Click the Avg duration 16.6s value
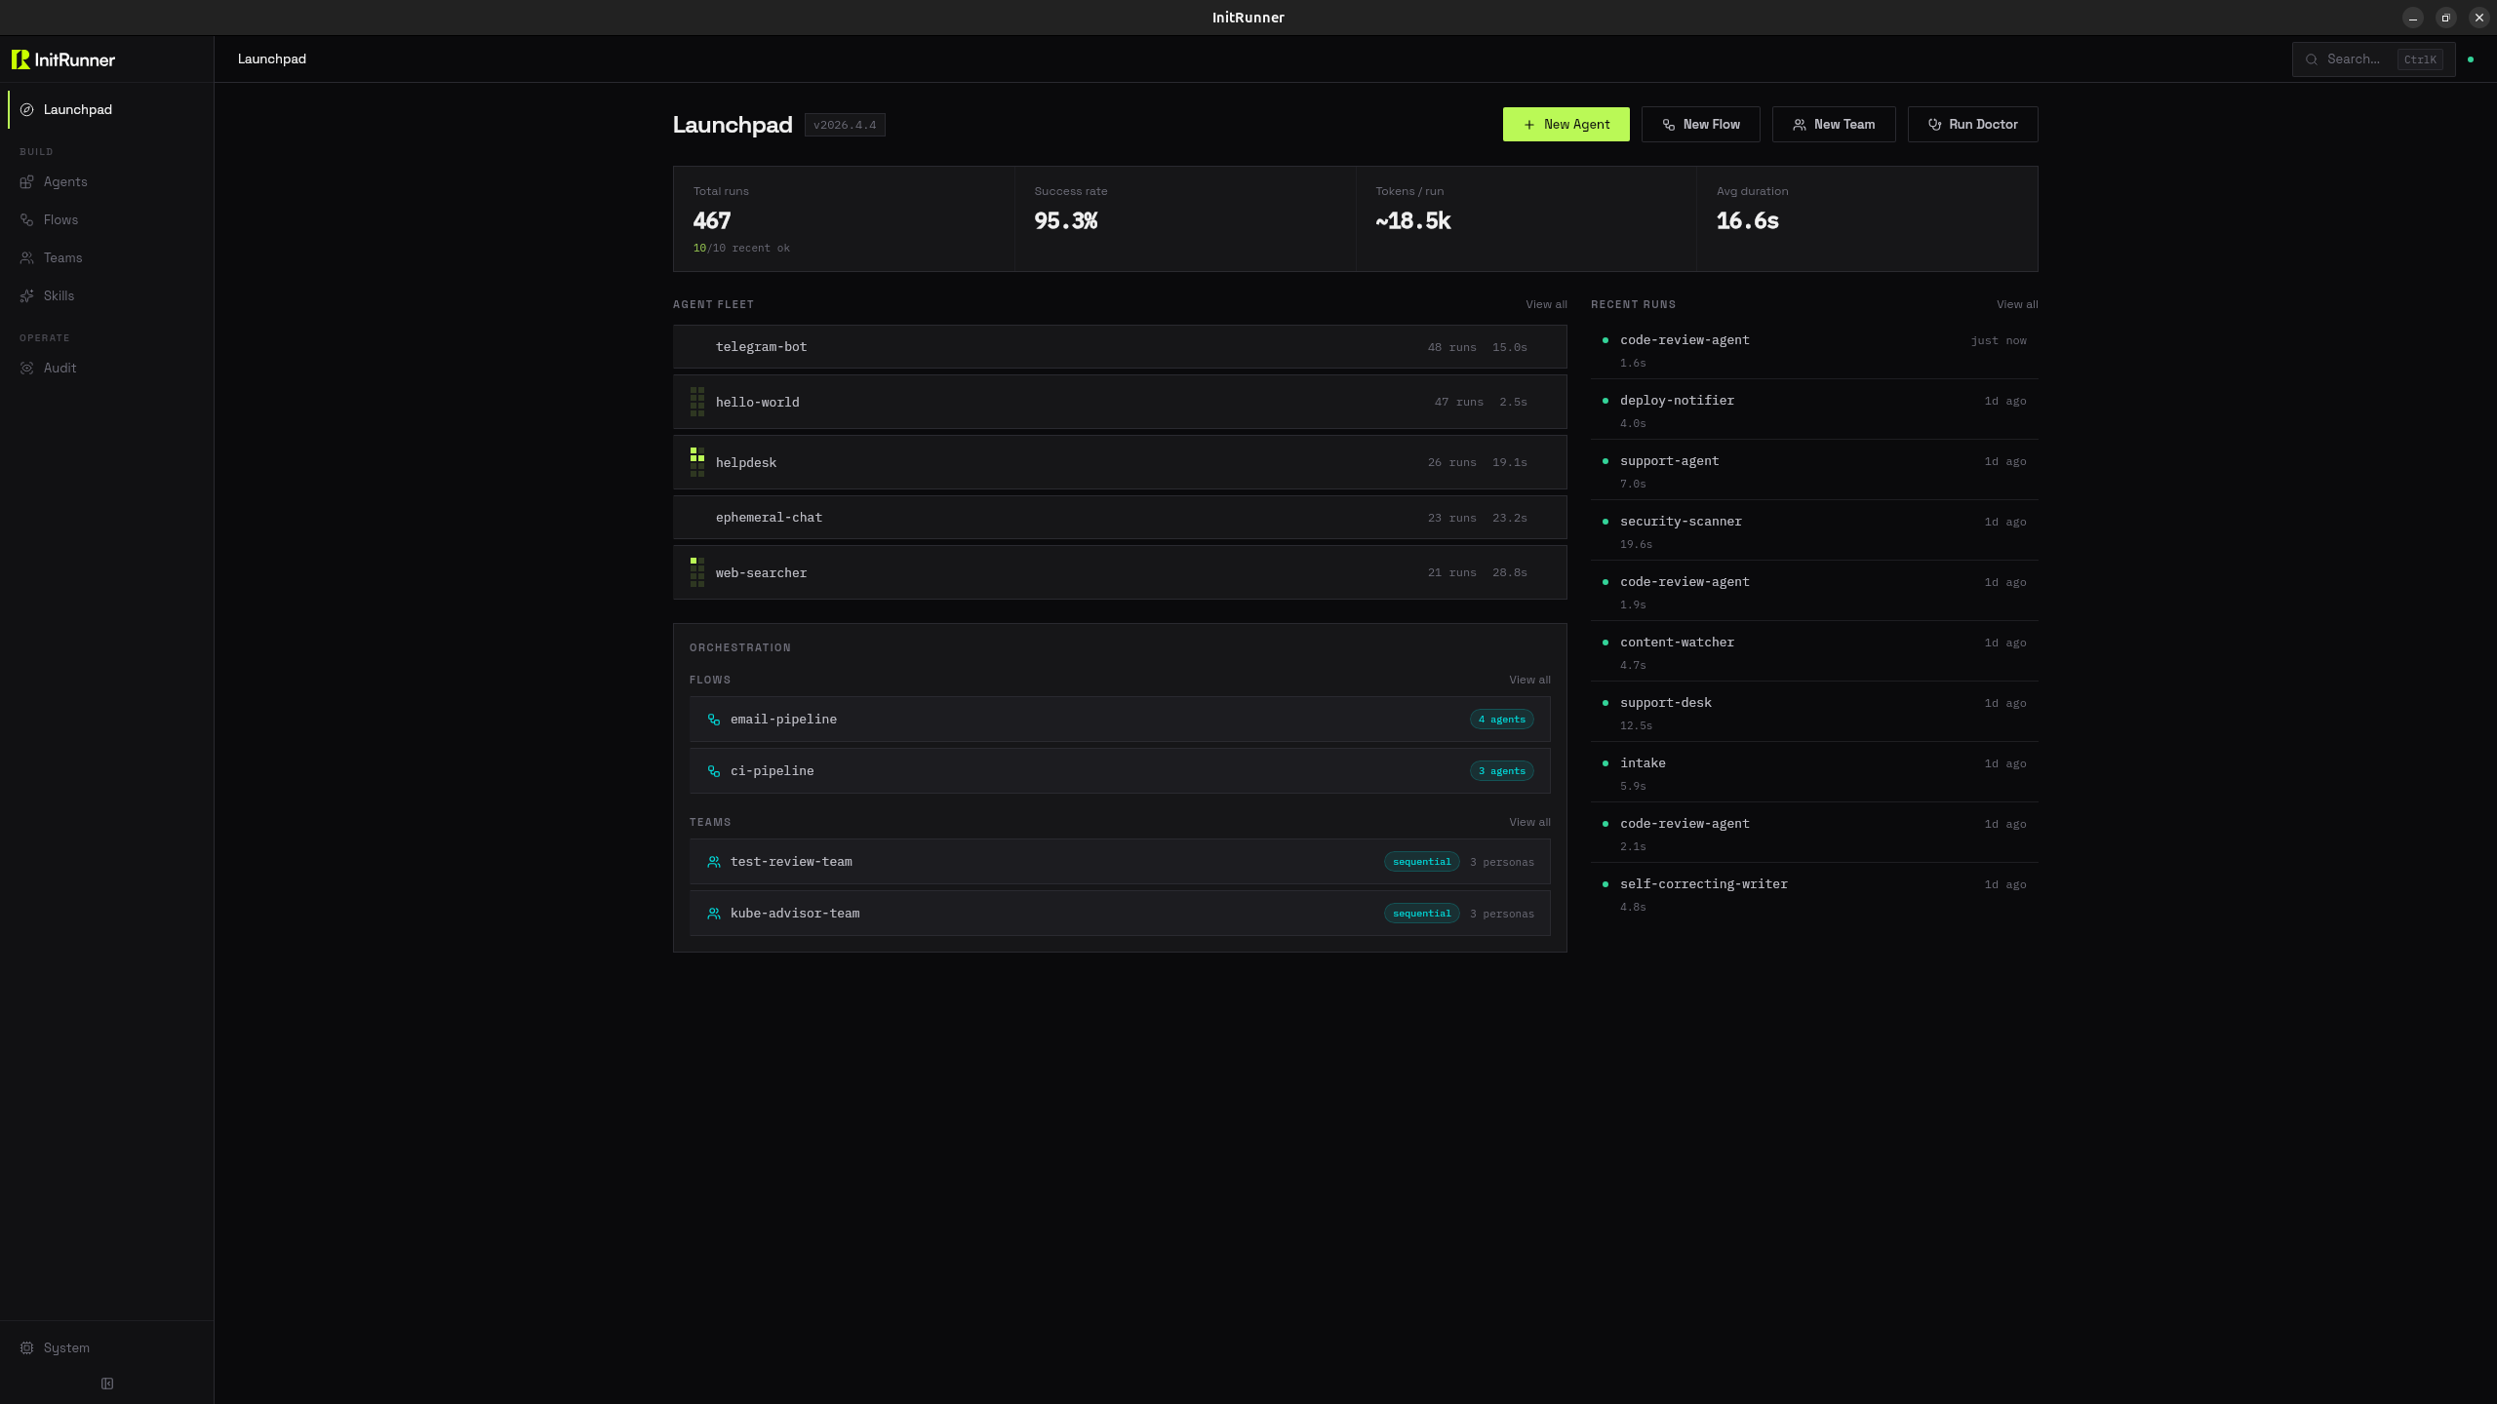 click(x=1748, y=221)
